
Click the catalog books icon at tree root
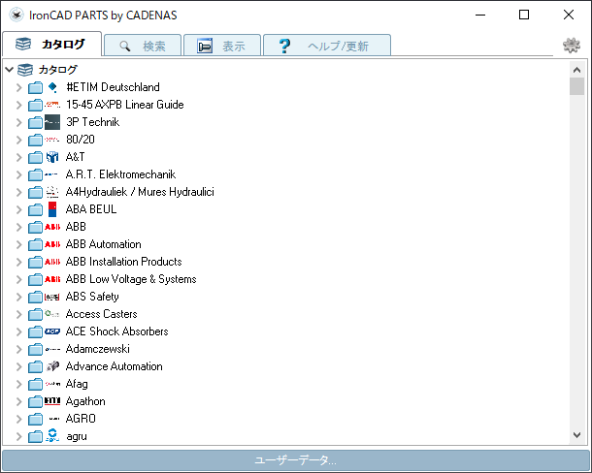point(25,70)
